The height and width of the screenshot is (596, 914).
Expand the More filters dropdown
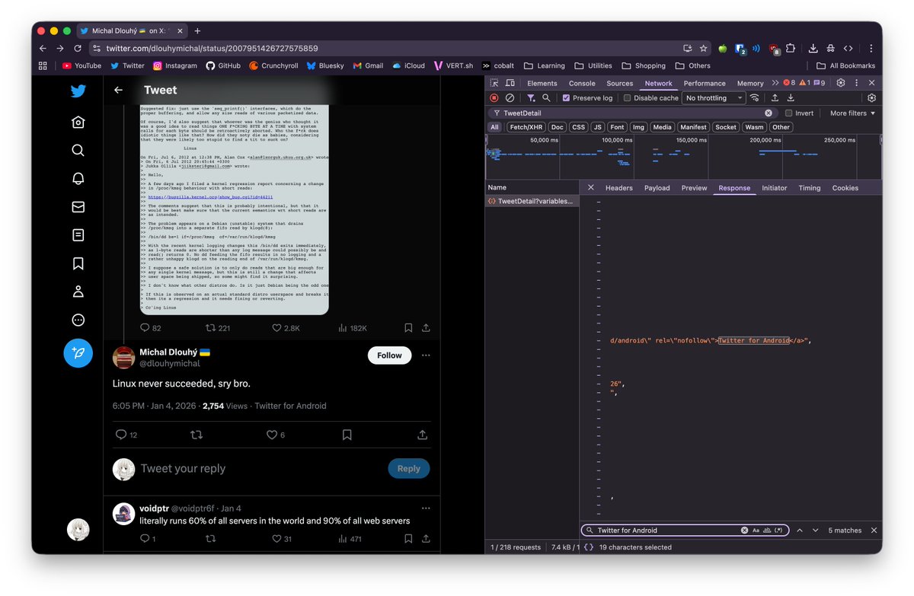point(852,113)
